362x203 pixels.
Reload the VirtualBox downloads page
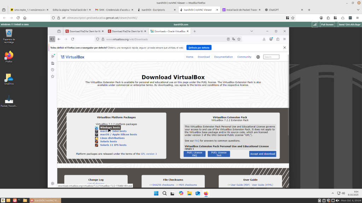72,39
